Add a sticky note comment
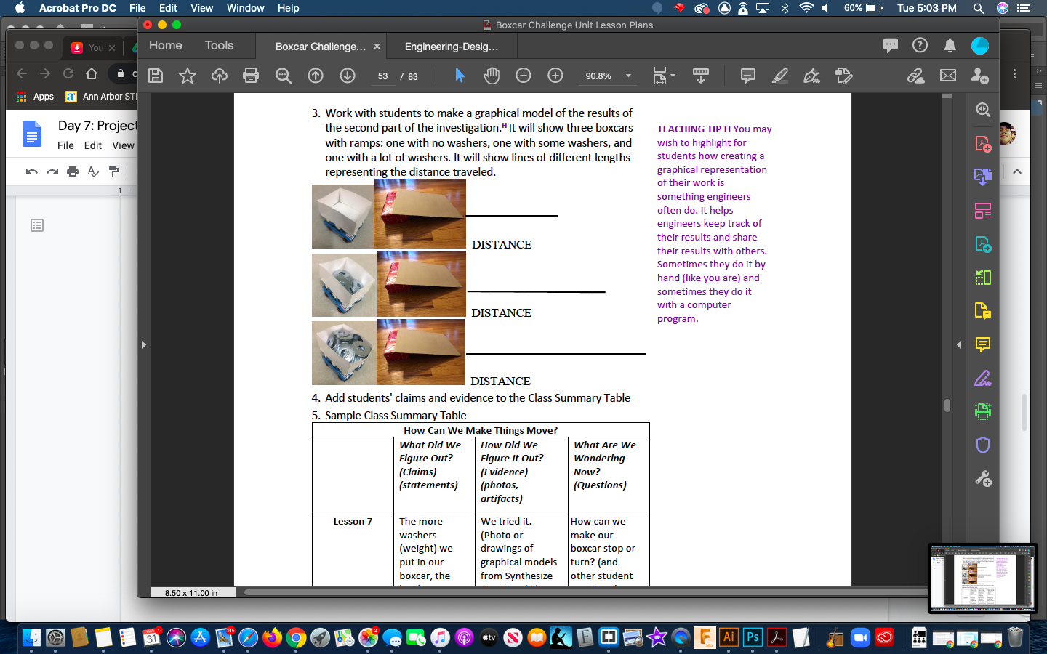Image resolution: width=1047 pixels, height=654 pixels. (x=747, y=76)
